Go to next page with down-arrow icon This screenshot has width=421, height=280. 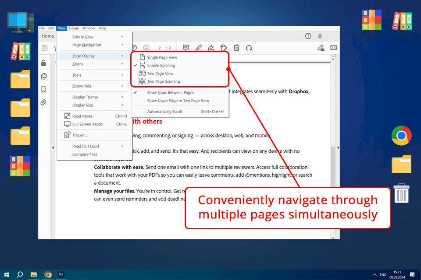(x=146, y=48)
